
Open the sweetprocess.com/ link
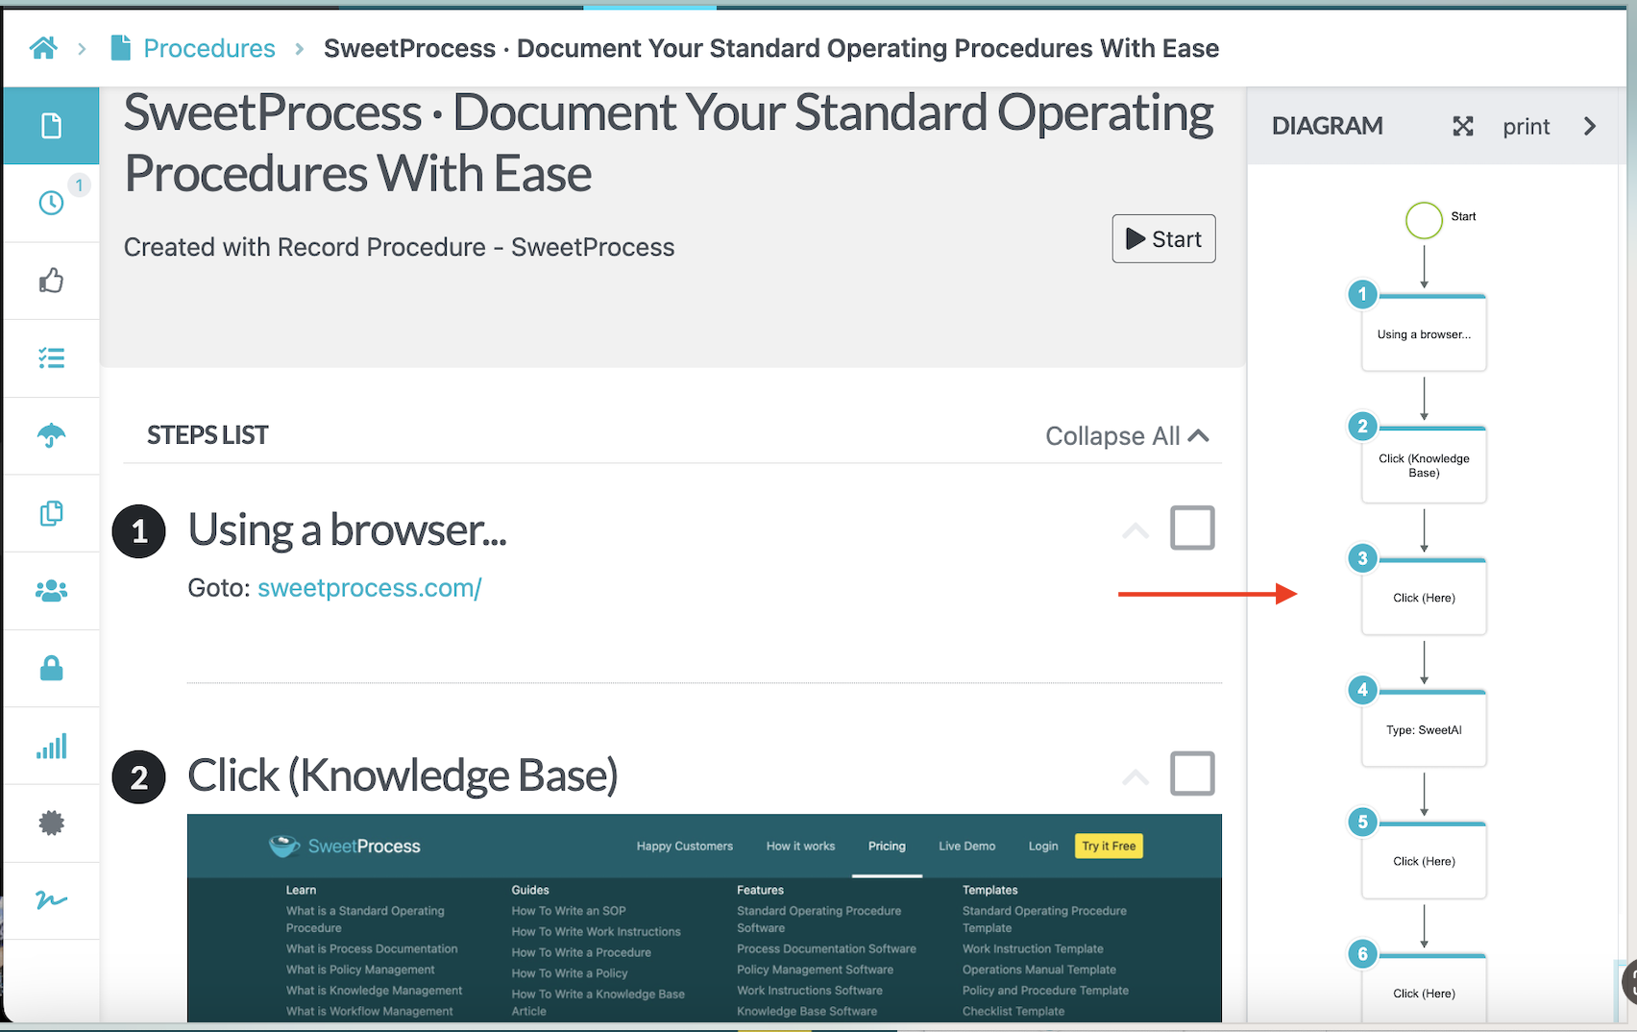pos(370,588)
